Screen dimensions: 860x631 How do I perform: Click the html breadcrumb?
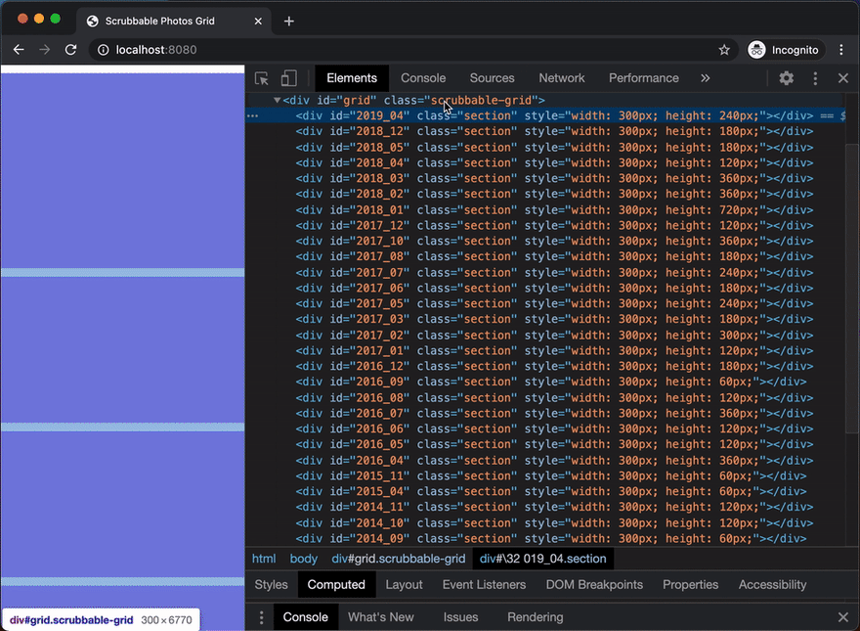pyautogui.click(x=264, y=559)
